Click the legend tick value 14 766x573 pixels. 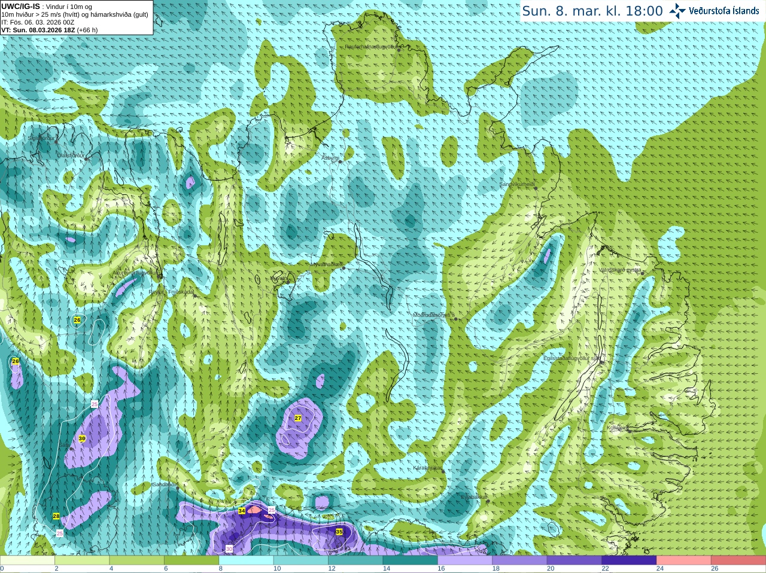coord(387,569)
